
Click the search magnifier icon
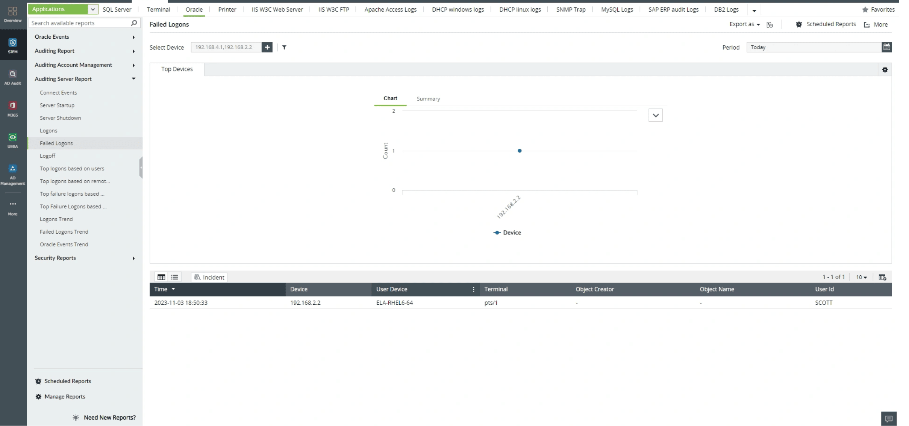134,23
